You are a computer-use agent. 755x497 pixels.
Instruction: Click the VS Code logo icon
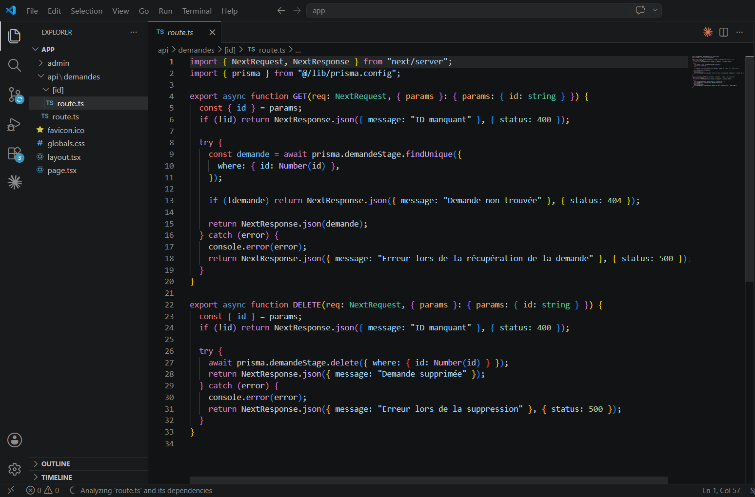pos(11,10)
